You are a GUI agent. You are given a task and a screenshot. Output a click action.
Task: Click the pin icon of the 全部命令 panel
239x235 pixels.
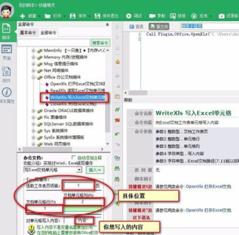coord(108,24)
